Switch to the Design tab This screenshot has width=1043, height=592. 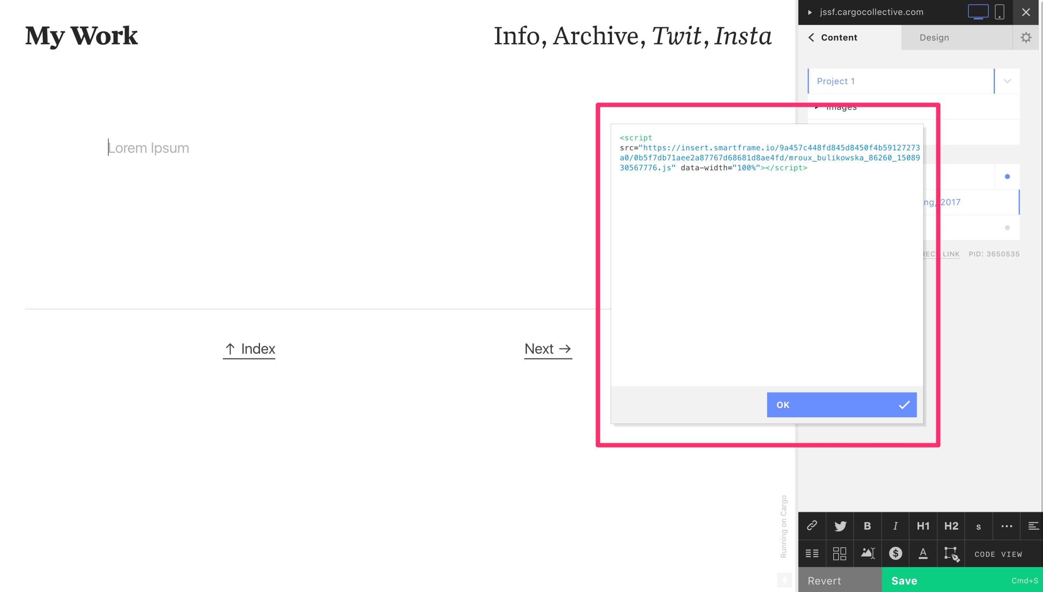(934, 37)
